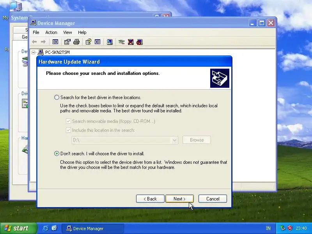Click the Device Manager title bar icon

pos(33,23)
